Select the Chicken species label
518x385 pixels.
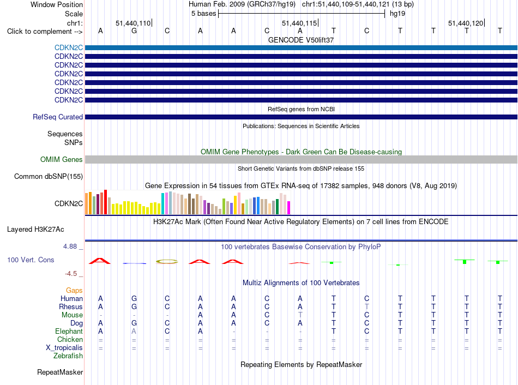tap(70, 340)
